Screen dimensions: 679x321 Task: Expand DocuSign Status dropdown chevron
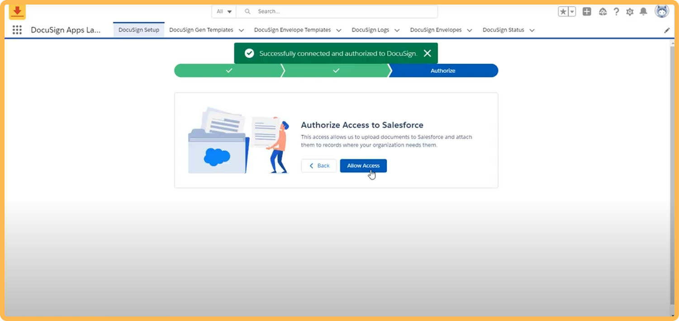[x=532, y=30]
